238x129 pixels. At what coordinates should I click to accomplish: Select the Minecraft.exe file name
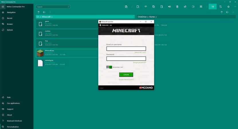(x=49, y=51)
